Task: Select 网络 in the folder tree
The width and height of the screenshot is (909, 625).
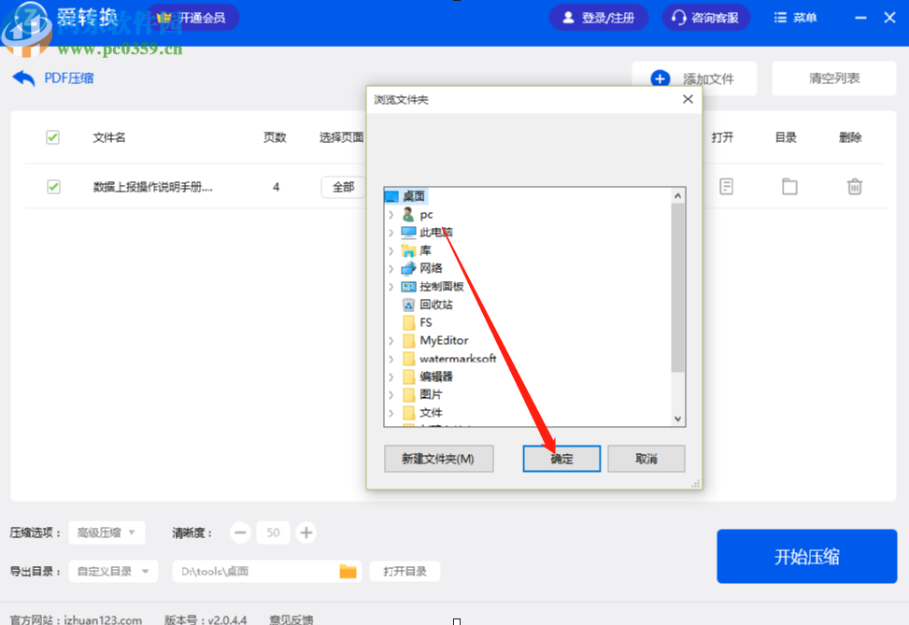Action: pos(431,268)
